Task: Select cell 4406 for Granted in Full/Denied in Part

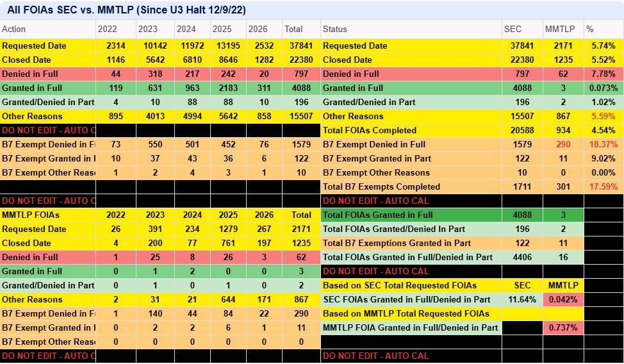Action: click(522, 257)
